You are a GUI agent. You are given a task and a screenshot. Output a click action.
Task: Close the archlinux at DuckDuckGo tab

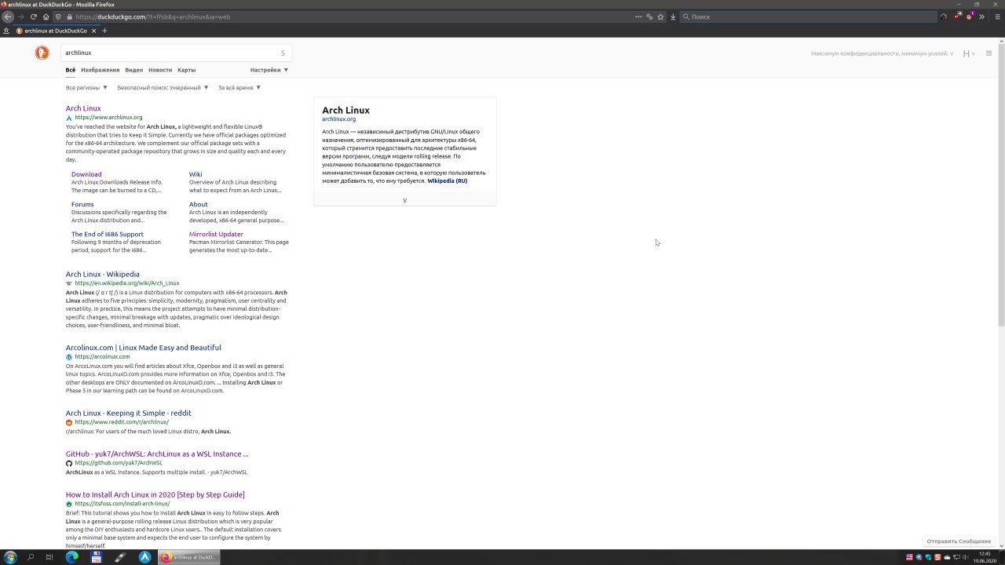pos(93,31)
